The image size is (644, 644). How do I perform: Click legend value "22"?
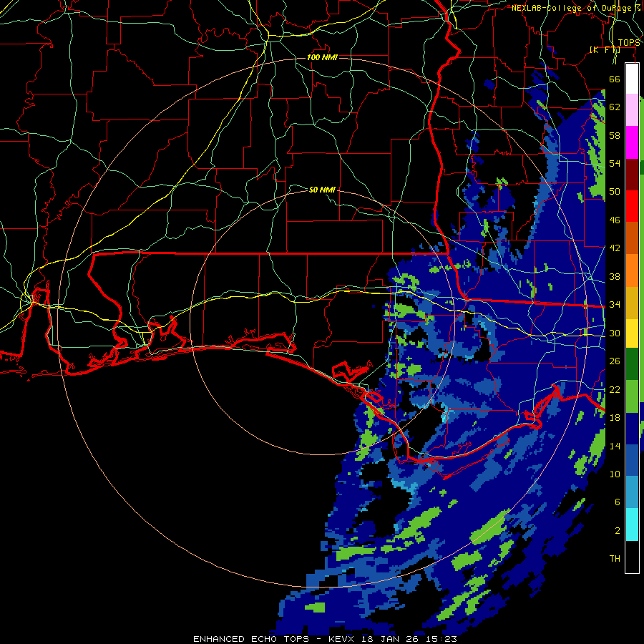pos(615,389)
